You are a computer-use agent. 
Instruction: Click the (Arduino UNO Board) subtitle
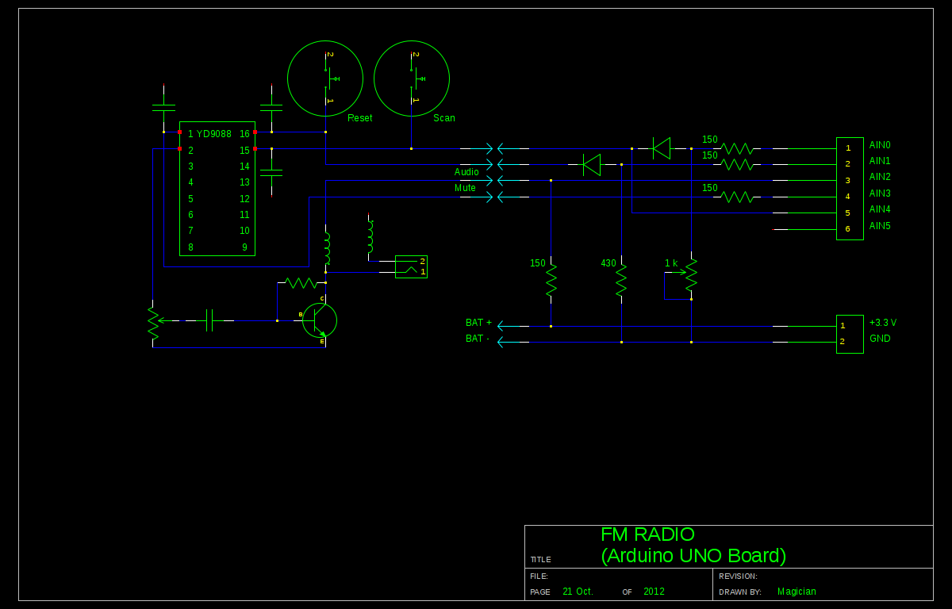(x=693, y=556)
